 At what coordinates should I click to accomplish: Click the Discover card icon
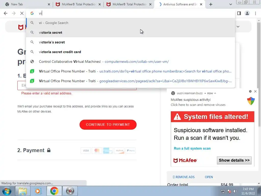(119, 151)
